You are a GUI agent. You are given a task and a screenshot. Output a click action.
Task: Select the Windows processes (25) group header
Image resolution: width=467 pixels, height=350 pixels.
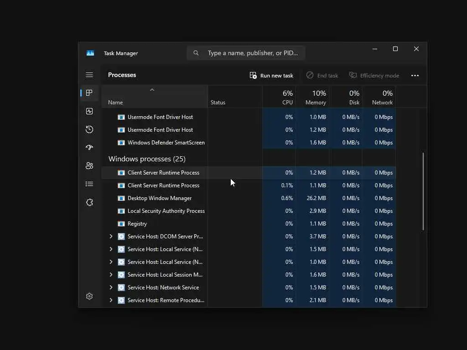147,159
